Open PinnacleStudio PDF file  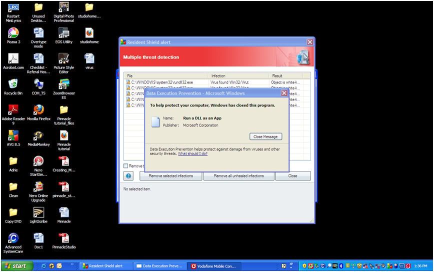click(x=64, y=241)
